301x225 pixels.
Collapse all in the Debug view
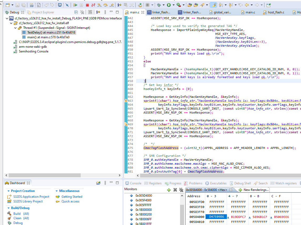point(76,12)
